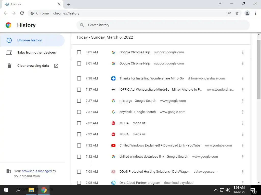Reload the history page
The height and width of the screenshot is (195, 261).
pyautogui.click(x=22, y=13)
